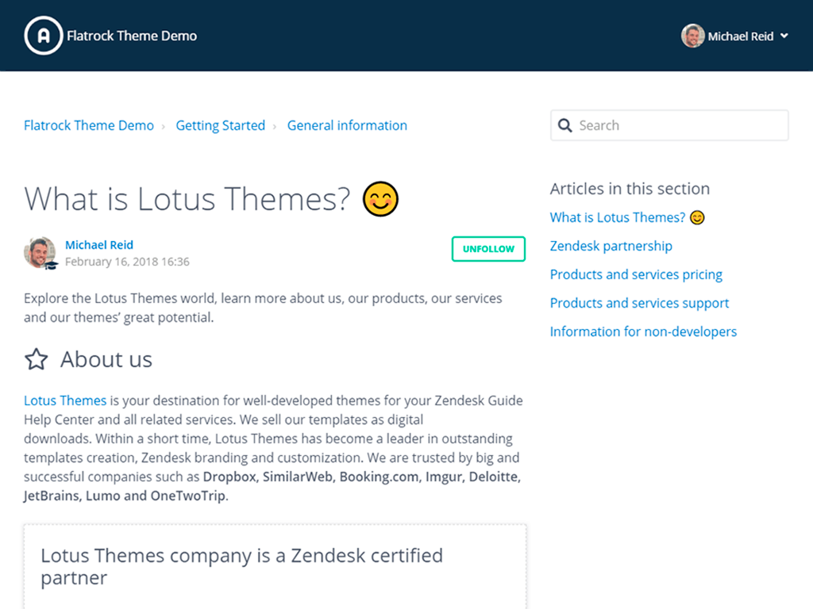
Task: Click the search magnifier icon
Action: pos(564,125)
